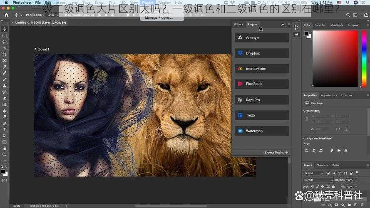The height and width of the screenshot is (208, 370).
Task: Open the Auto-Select Layer dropdown
Action: 52,15
